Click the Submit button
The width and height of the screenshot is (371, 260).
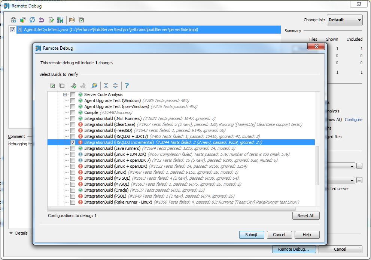[x=251, y=235]
